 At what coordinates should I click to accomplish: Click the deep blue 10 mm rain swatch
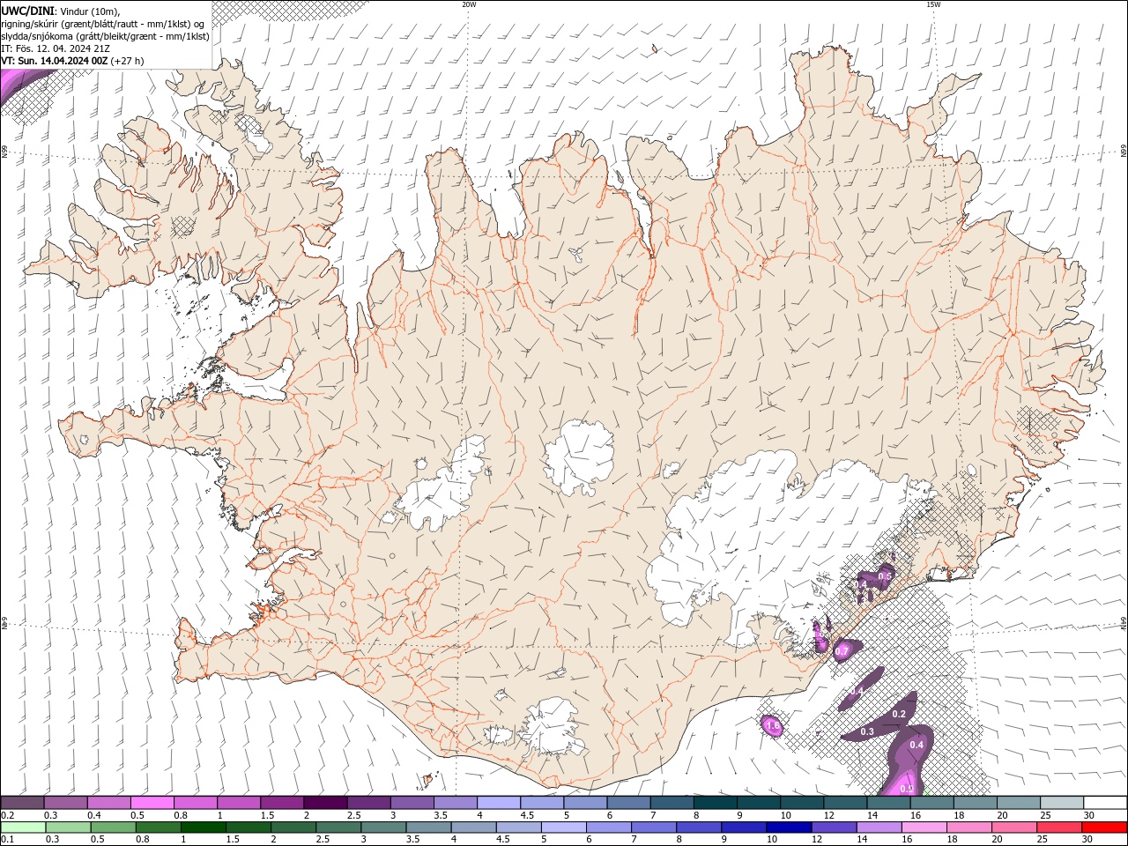pos(788,827)
